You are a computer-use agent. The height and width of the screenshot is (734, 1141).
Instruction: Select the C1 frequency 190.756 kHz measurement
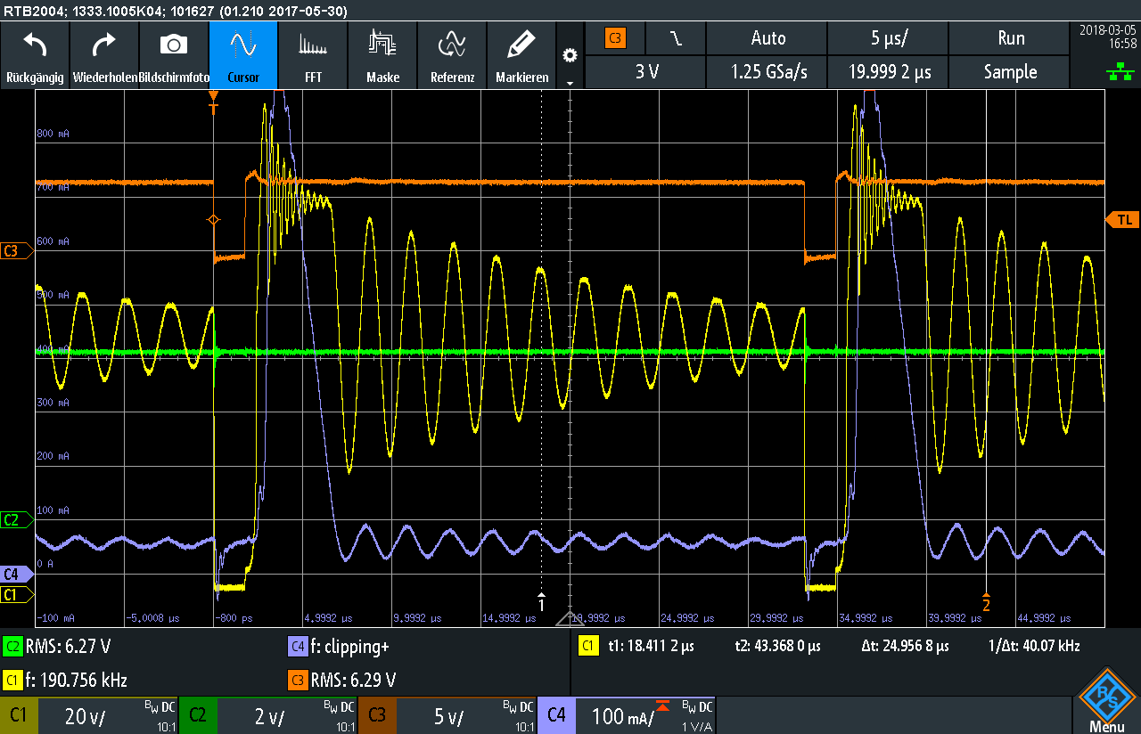coord(65,681)
